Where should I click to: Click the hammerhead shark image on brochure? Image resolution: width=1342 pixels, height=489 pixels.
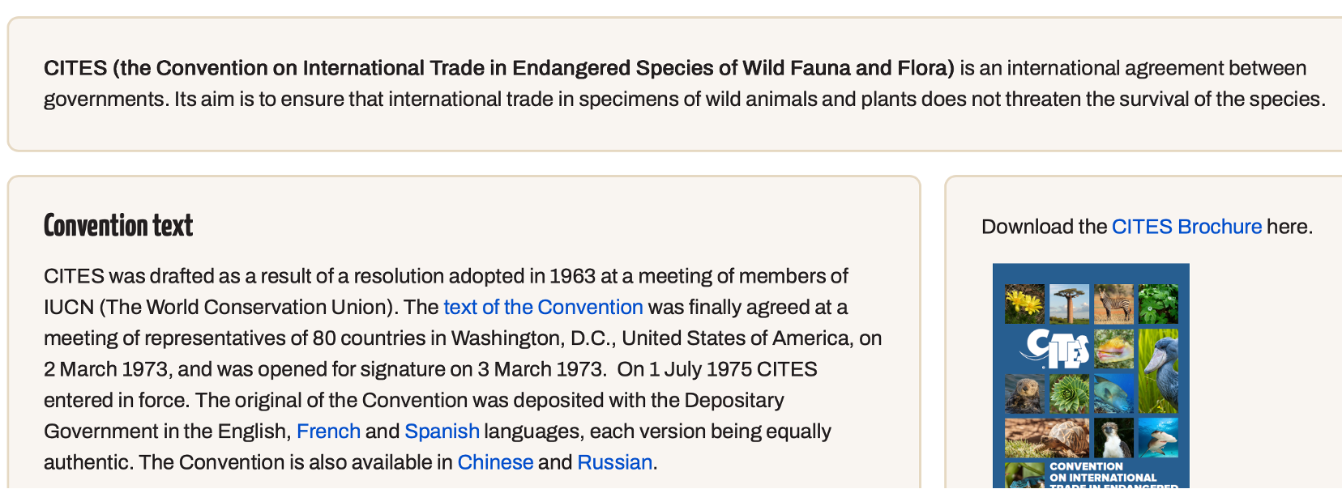click(1158, 438)
